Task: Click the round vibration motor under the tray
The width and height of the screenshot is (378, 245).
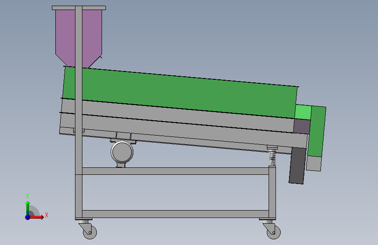Action: pyautogui.click(x=122, y=152)
